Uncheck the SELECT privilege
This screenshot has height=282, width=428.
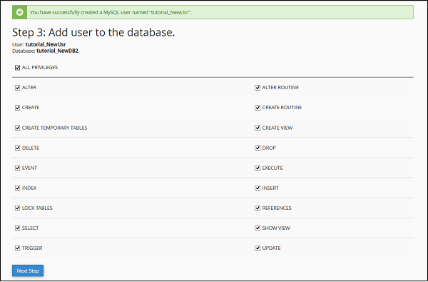[x=17, y=228]
